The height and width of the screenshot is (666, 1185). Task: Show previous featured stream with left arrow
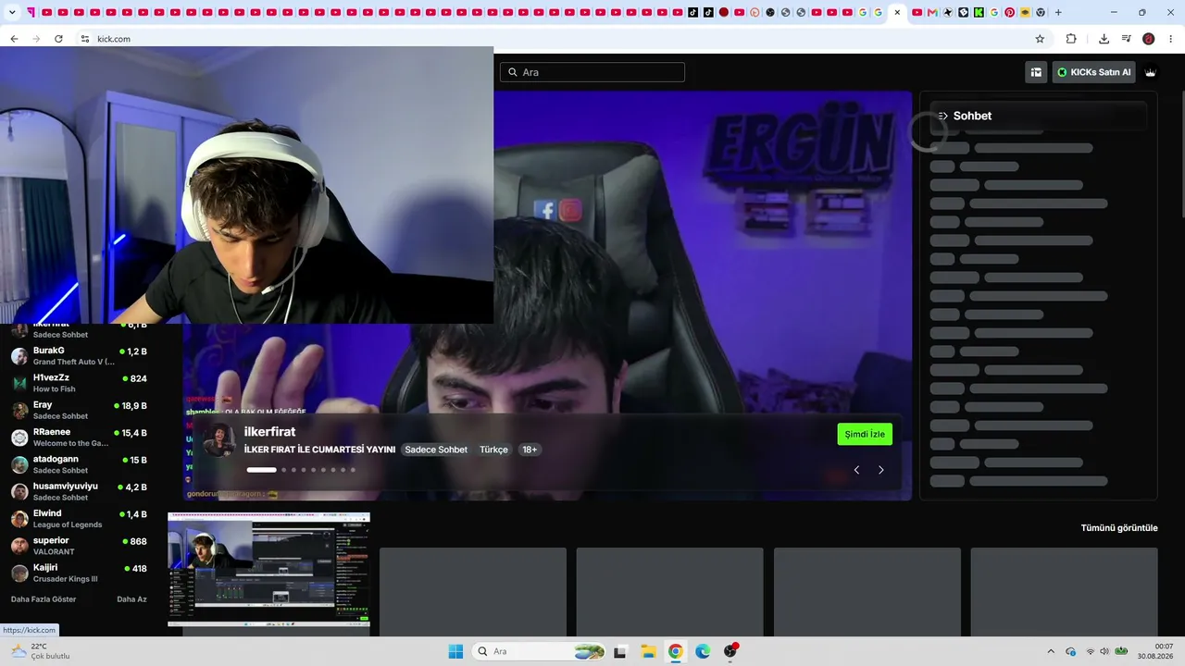[856, 470]
